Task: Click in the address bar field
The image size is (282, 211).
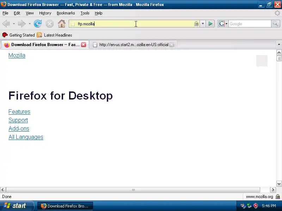Action: click(134, 24)
